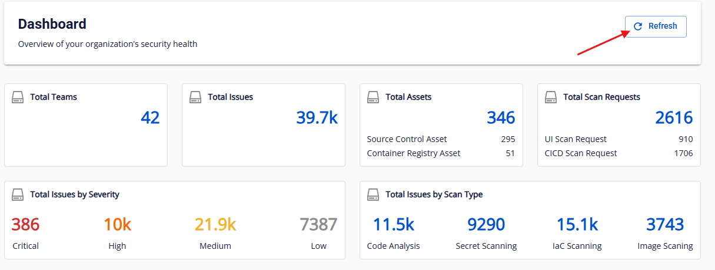Click the drive icon beside Total Teams
The image size is (715, 270).
18,97
